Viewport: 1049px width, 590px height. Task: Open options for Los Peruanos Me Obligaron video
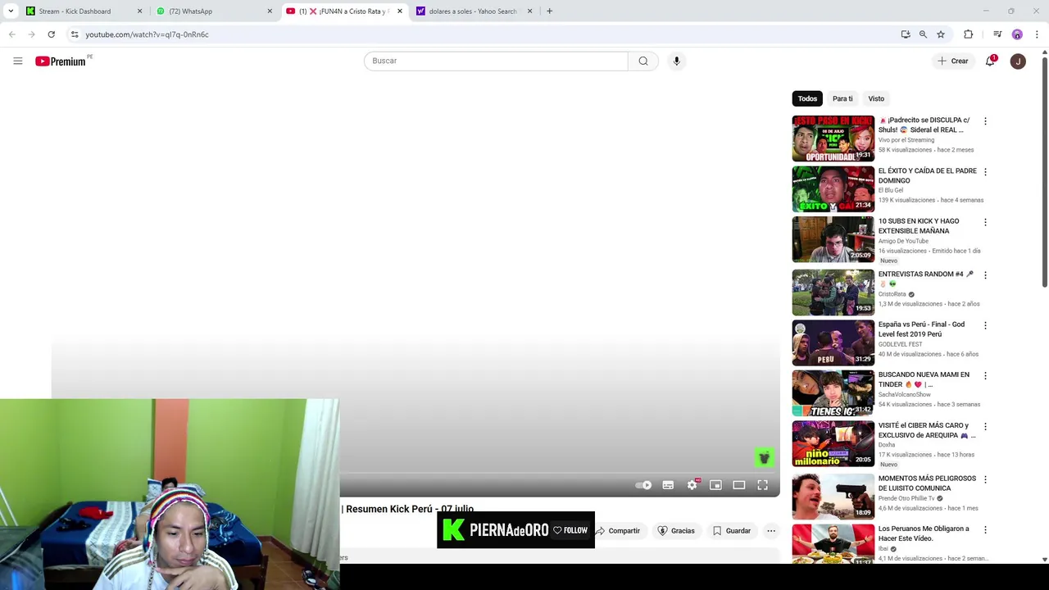985,530
